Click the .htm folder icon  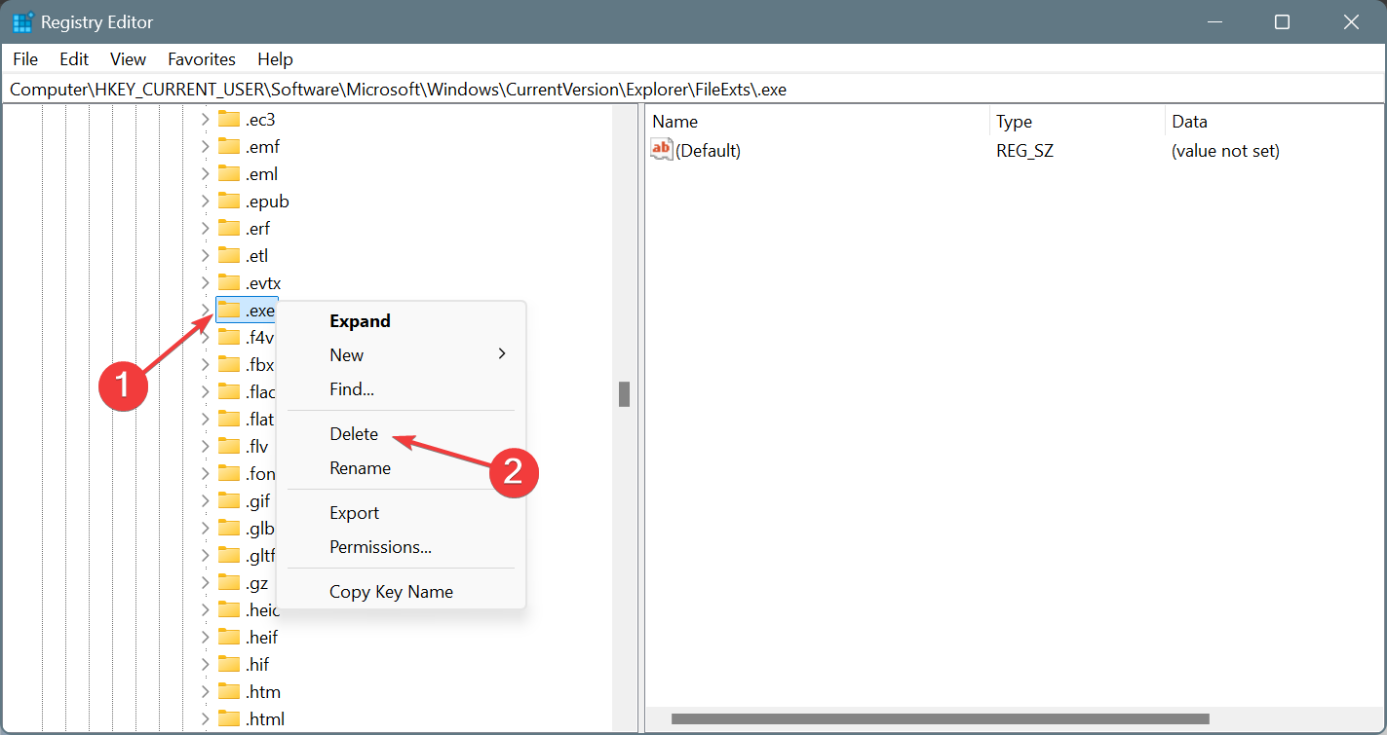point(229,691)
